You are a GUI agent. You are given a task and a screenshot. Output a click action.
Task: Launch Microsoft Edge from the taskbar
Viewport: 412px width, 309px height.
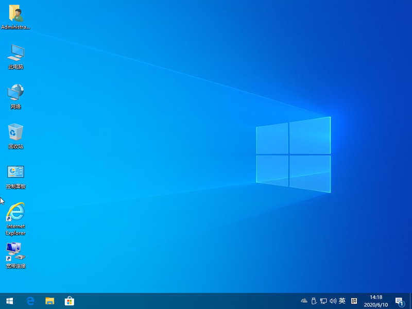pyautogui.click(x=30, y=301)
